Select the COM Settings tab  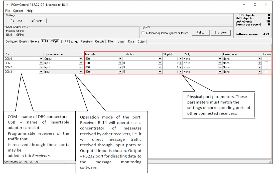pyautogui.click(x=50, y=41)
